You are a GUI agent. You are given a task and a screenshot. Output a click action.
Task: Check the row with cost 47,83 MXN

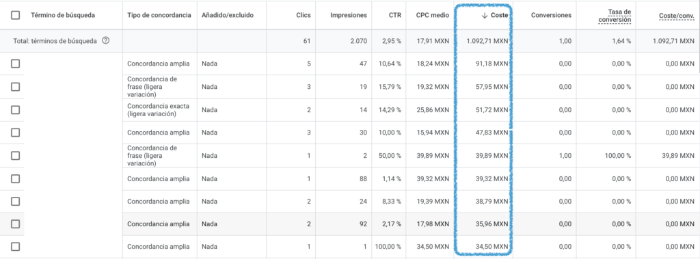pyautogui.click(x=16, y=133)
